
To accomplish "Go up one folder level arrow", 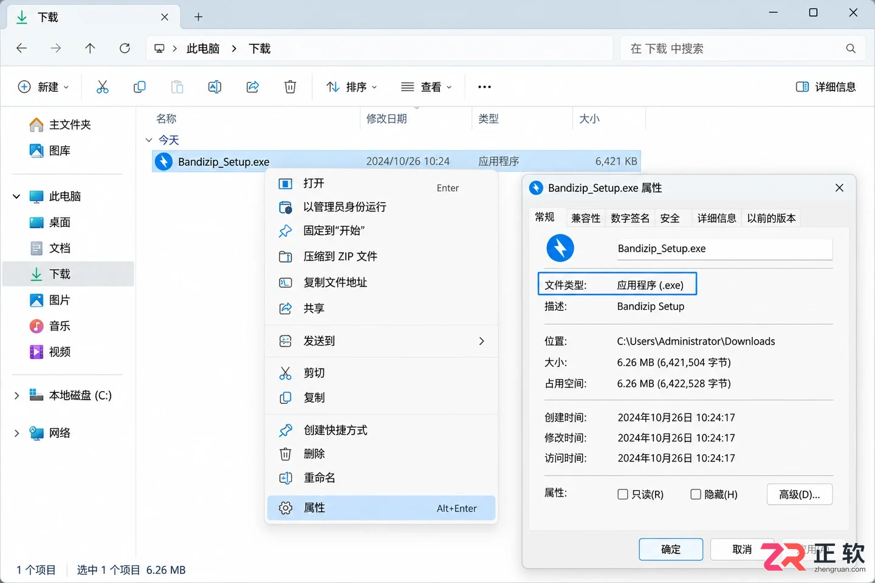I will pos(90,48).
